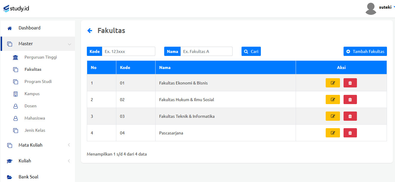Click code cell 03

pyautogui.click(x=136, y=116)
